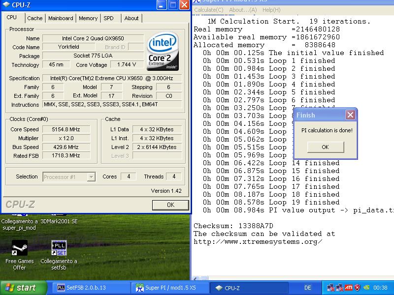The width and height of the screenshot is (394, 295).
Task: Select the Memory tab in CPU-Z
Action: (x=88, y=18)
